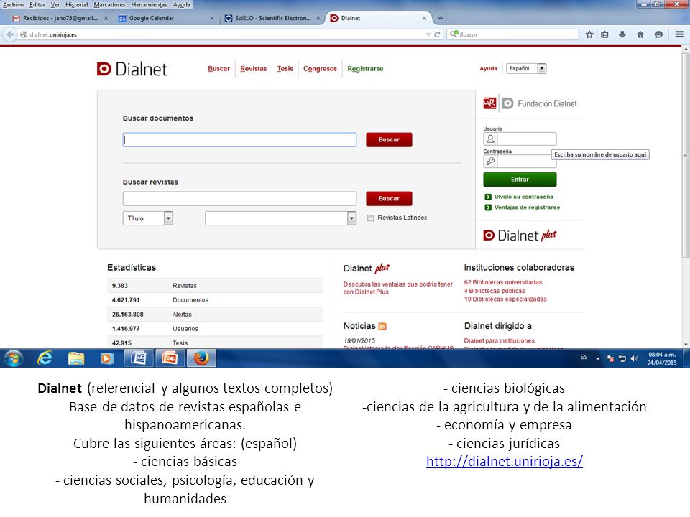Open the Título dropdown under Buscar revistas

[148, 218]
